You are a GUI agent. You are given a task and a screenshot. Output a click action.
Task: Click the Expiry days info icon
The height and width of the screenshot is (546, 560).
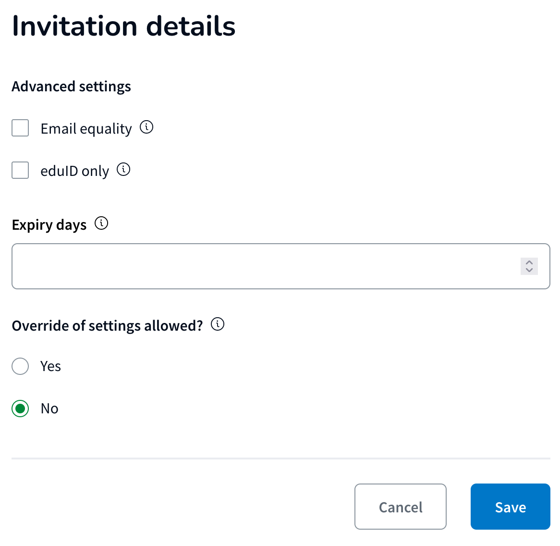[x=101, y=223]
